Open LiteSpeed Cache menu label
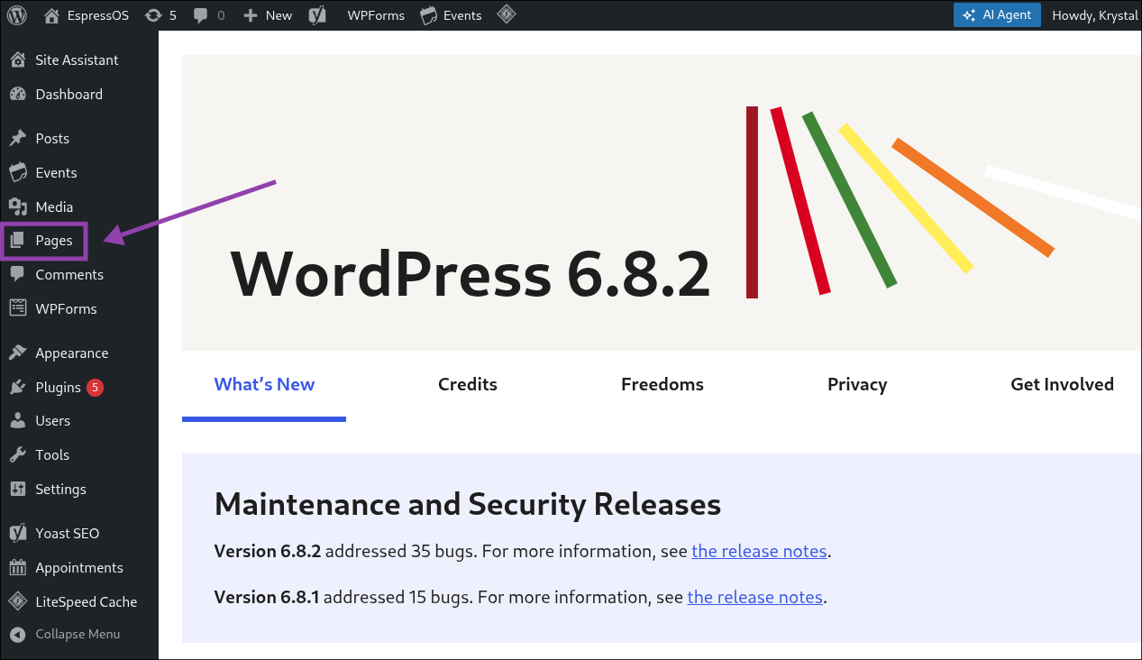The height and width of the screenshot is (660, 1142). [x=87, y=602]
